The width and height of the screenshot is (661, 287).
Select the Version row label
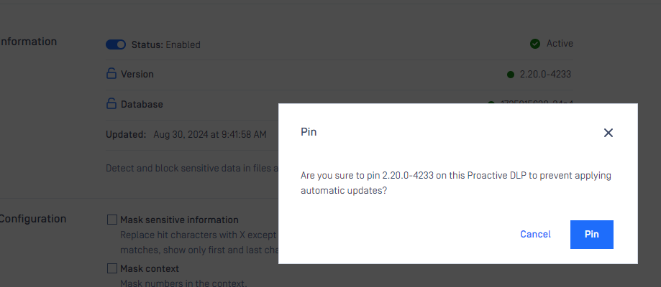[137, 74]
